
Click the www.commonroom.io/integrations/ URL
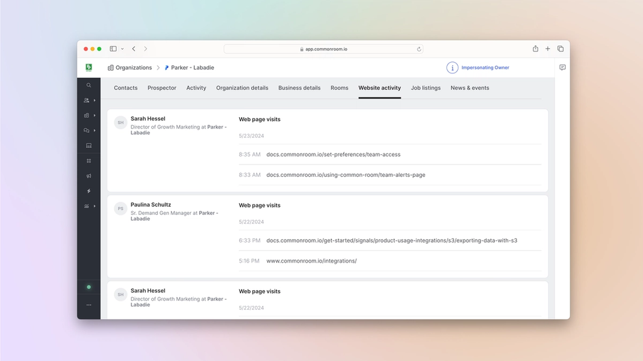[x=311, y=261]
